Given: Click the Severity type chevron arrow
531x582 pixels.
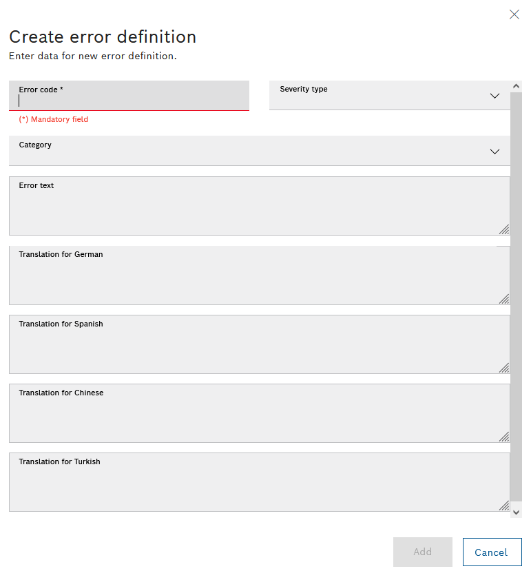Looking at the screenshot, I should coord(494,96).
